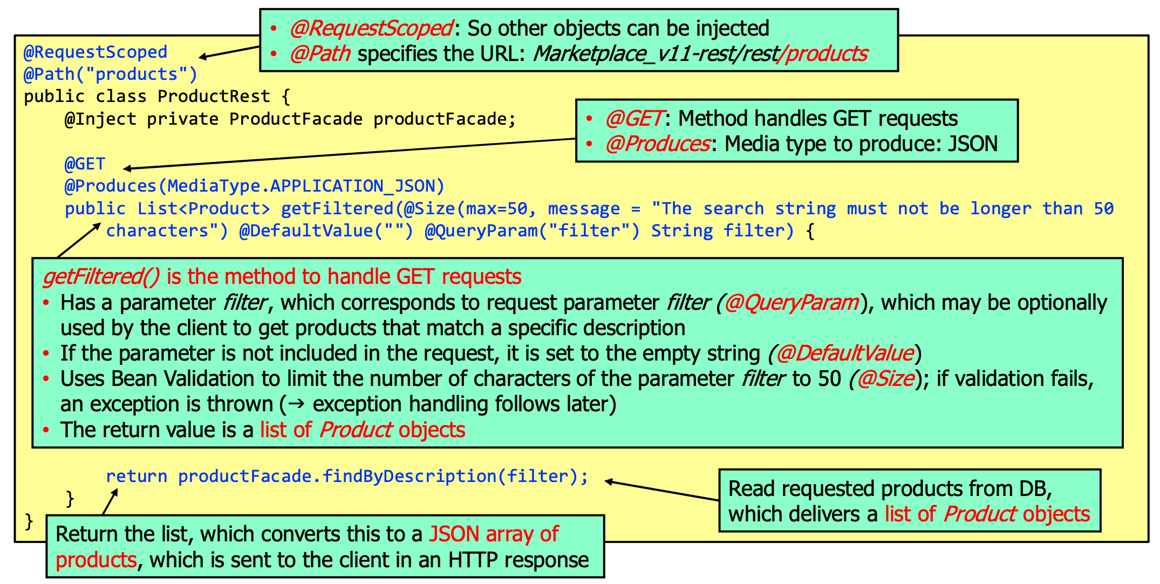Click the ProductRest class declaration line
Screen dimensions: 1160x584
[x=156, y=97]
